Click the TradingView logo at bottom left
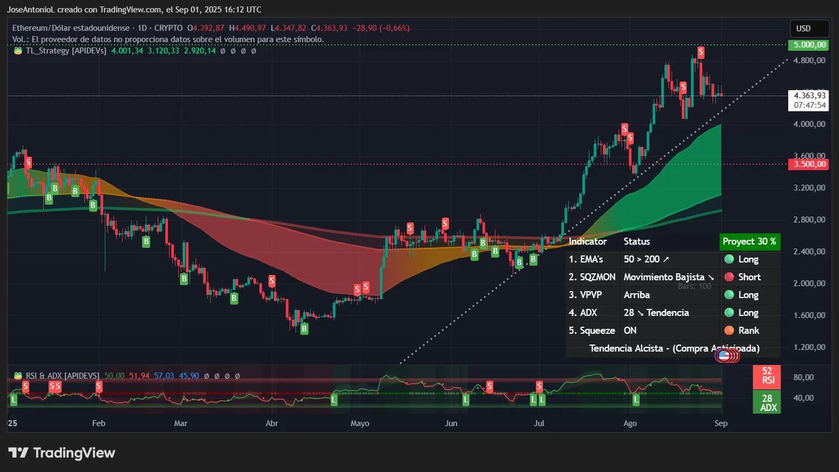This screenshot has height=472, width=839. pos(62,453)
